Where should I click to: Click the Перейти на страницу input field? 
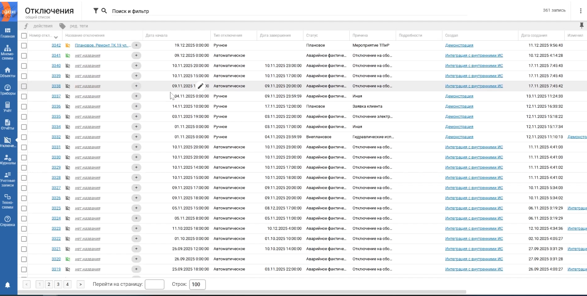[x=154, y=284]
